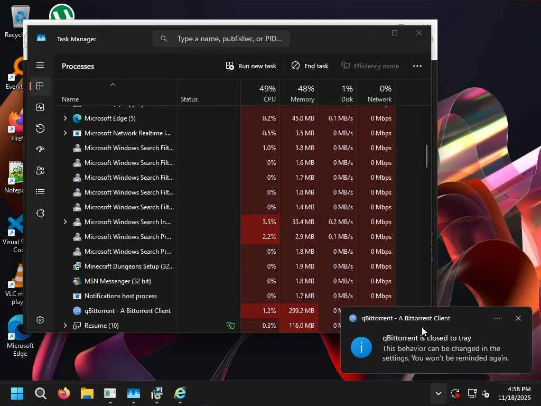Click the sync update tray icon
Viewport: 541px width, 406px height.
455,393
